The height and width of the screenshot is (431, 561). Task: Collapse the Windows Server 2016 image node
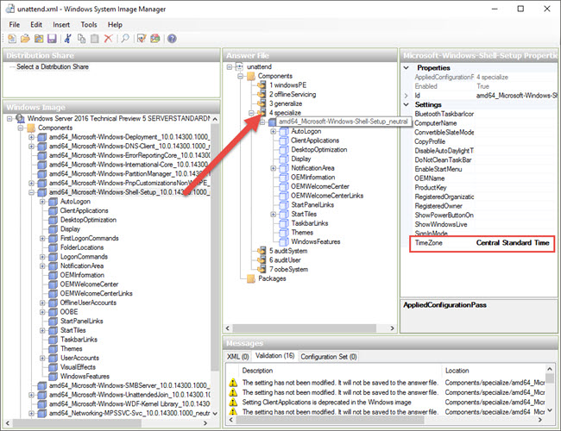[x=9, y=118]
